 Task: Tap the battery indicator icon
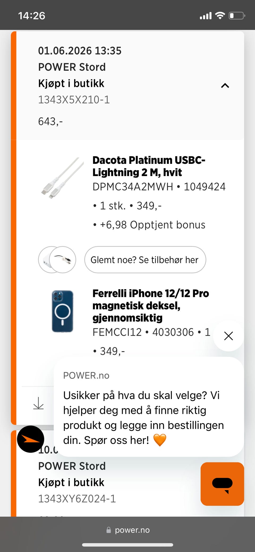(237, 16)
